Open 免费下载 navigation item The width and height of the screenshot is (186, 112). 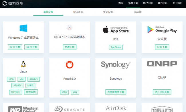coord(133,3)
